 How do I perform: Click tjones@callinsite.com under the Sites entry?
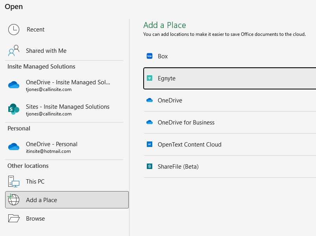pyautogui.click(x=48, y=114)
